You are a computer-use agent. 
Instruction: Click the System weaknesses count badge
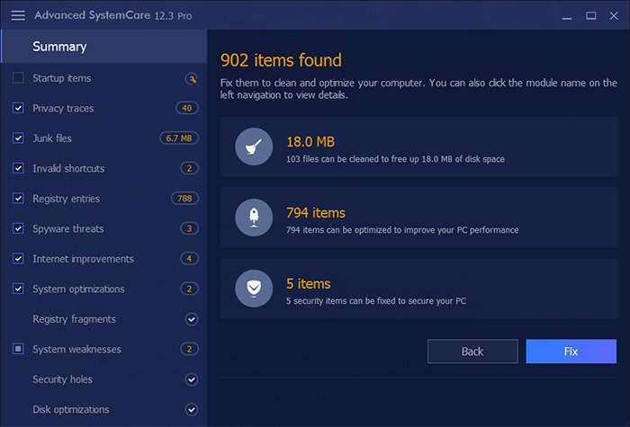coord(189,349)
